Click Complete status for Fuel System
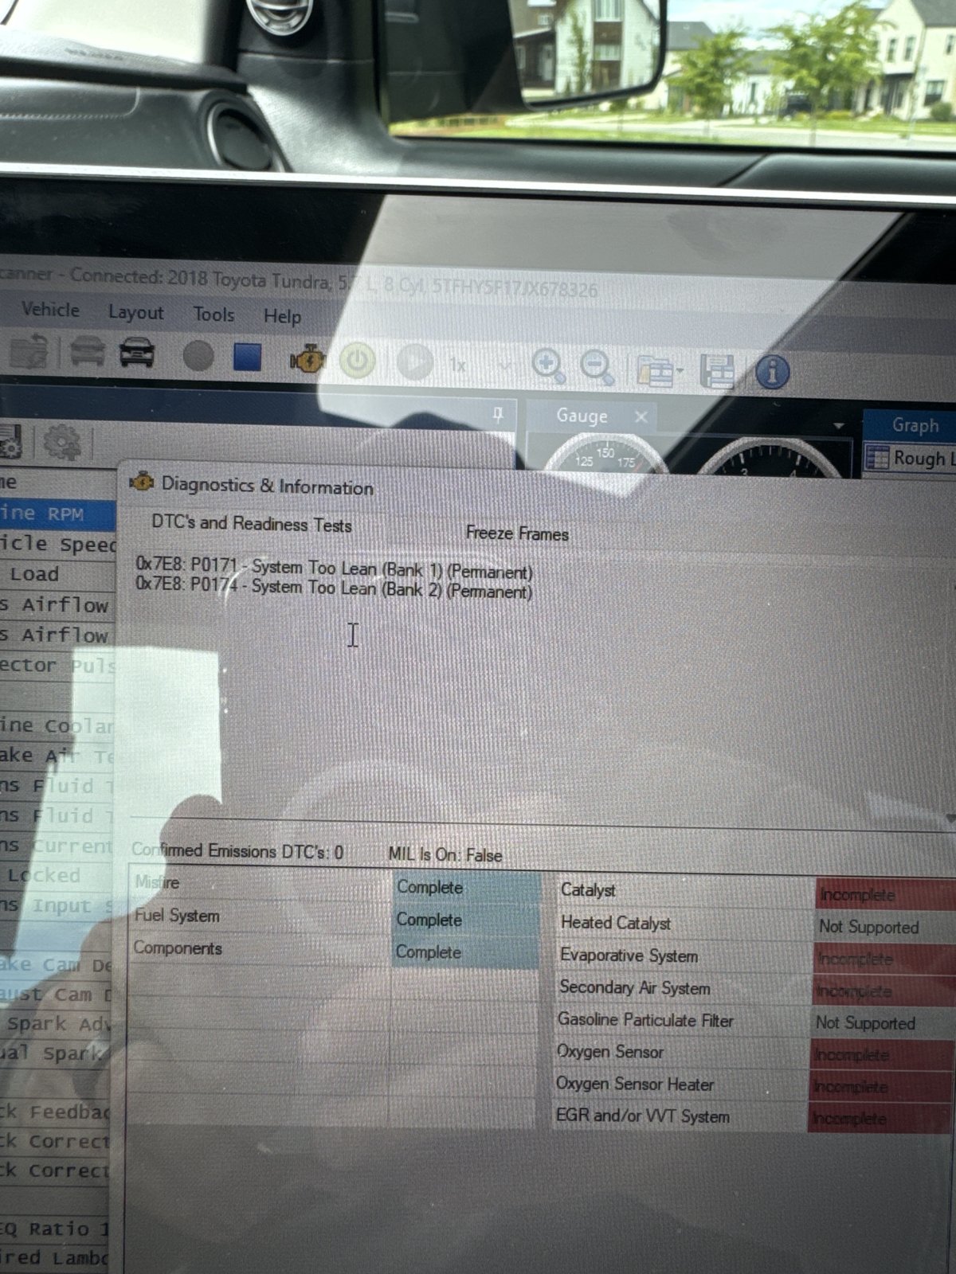956x1274 pixels. (x=466, y=920)
